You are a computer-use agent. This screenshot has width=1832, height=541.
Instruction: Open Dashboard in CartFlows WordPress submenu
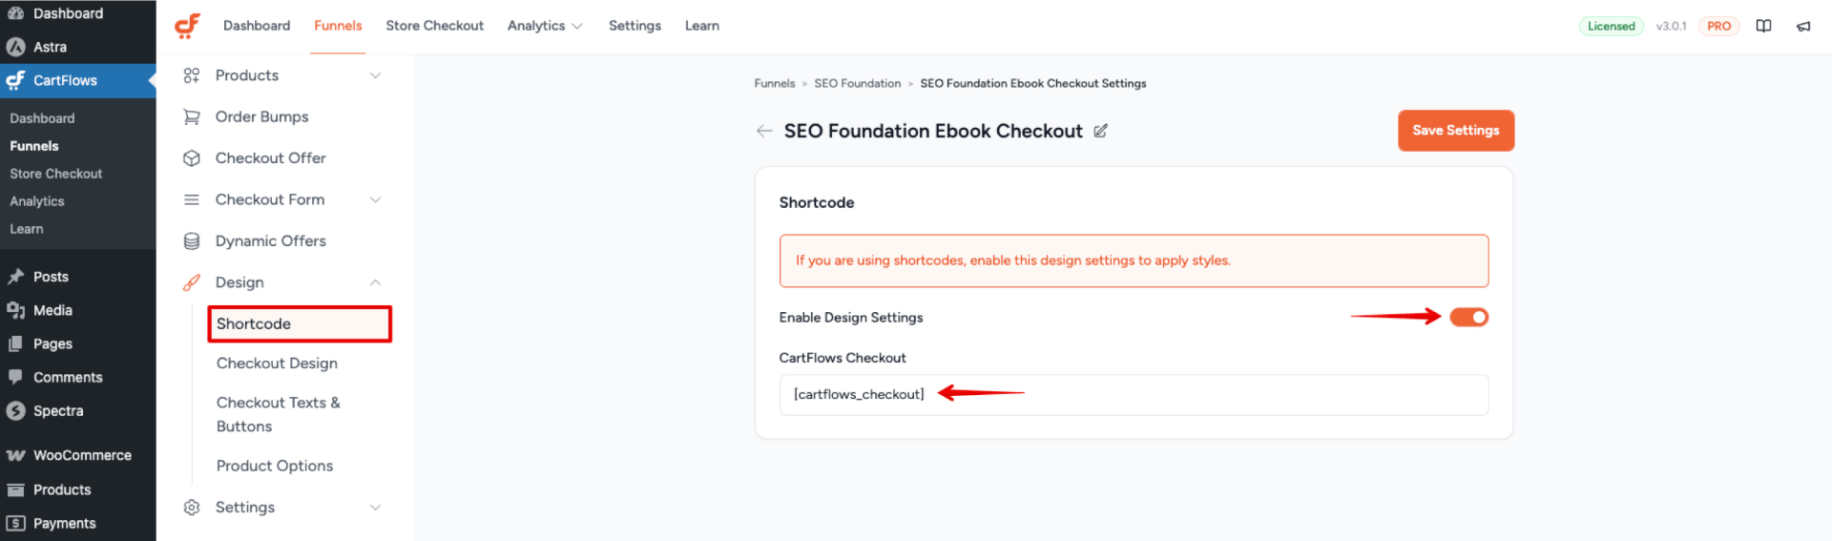[x=42, y=118]
